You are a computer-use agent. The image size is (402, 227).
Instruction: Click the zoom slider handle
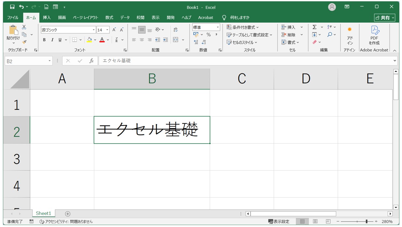(367, 221)
